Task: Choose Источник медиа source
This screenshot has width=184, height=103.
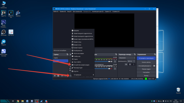Action: (x=83, y=54)
